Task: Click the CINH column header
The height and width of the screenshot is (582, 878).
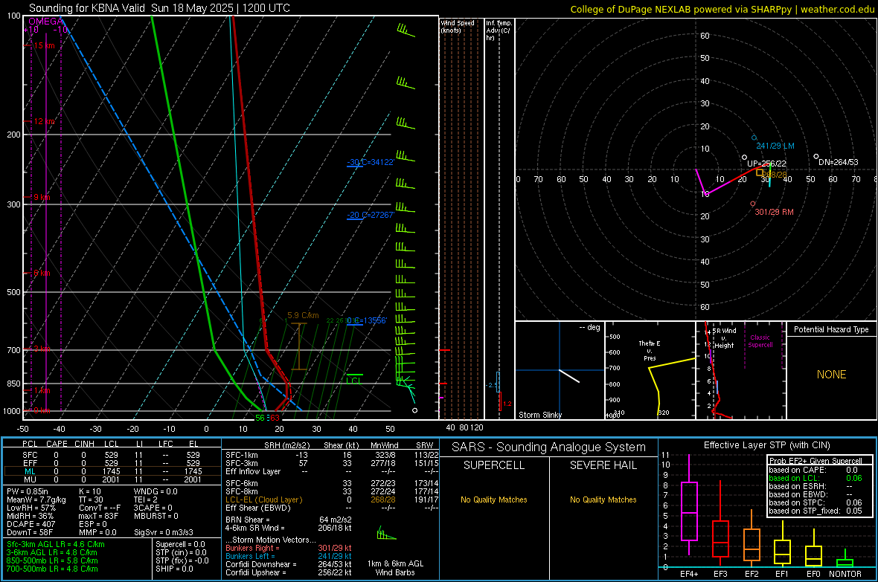Action: coord(84,444)
